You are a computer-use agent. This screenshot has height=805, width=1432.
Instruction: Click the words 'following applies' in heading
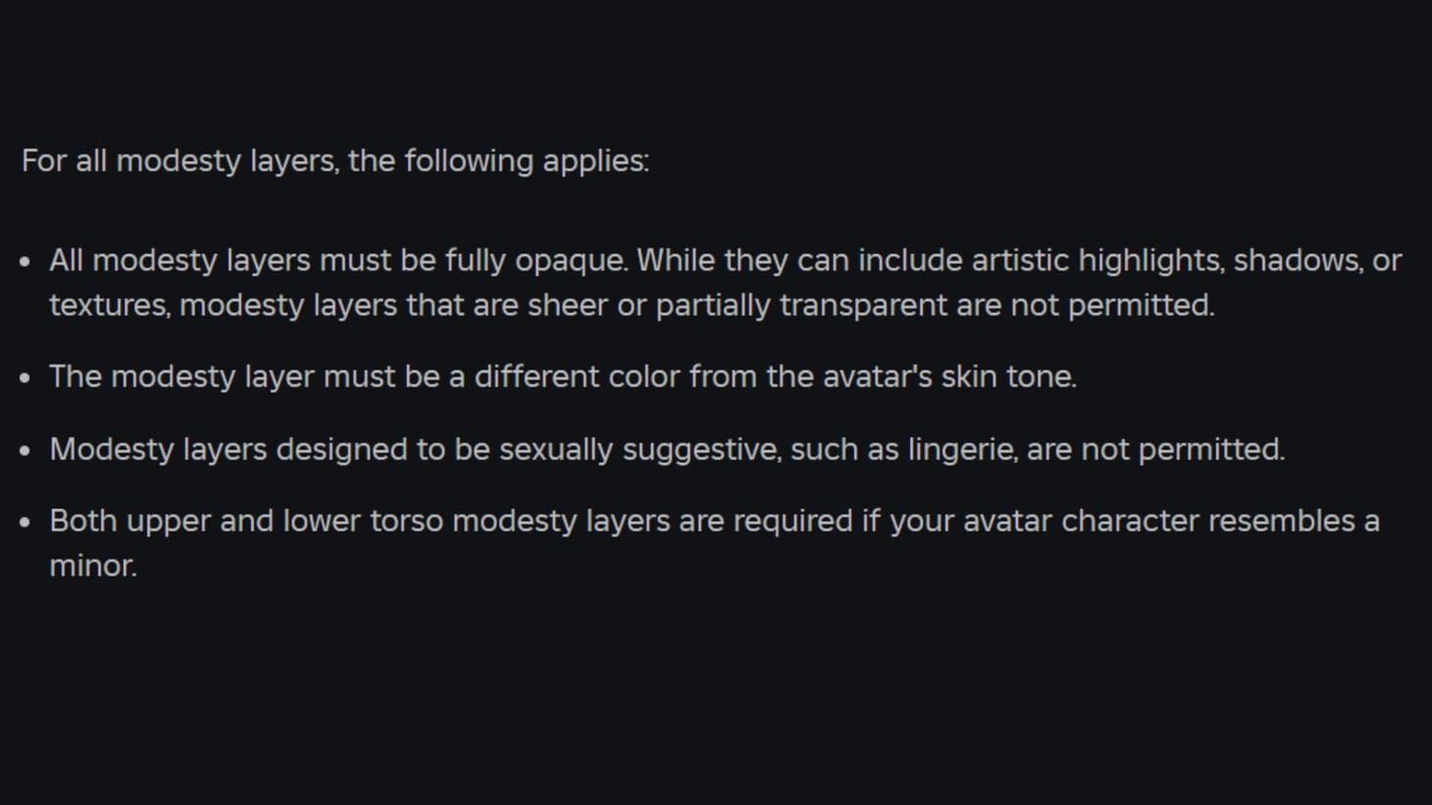[x=526, y=161]
